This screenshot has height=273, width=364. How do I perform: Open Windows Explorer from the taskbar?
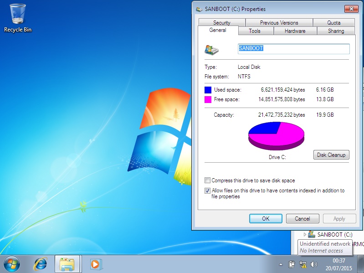67,264
